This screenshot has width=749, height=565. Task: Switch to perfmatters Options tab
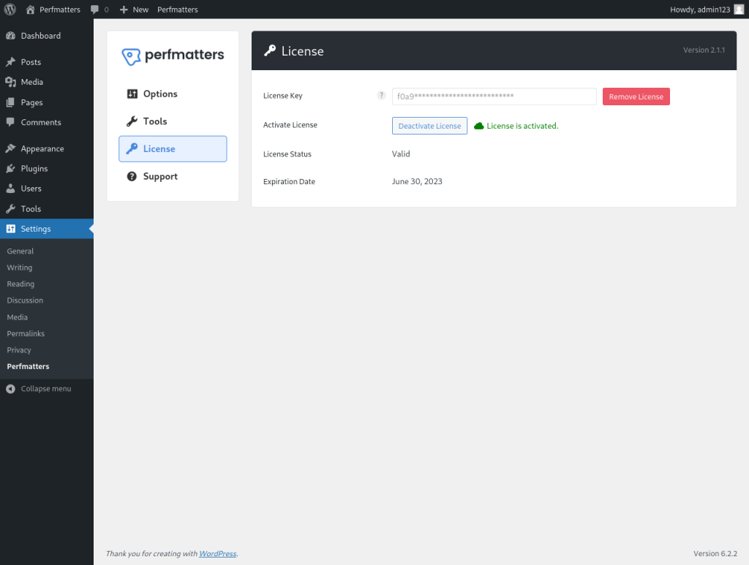pyautogui.click(x=173, y=94)
